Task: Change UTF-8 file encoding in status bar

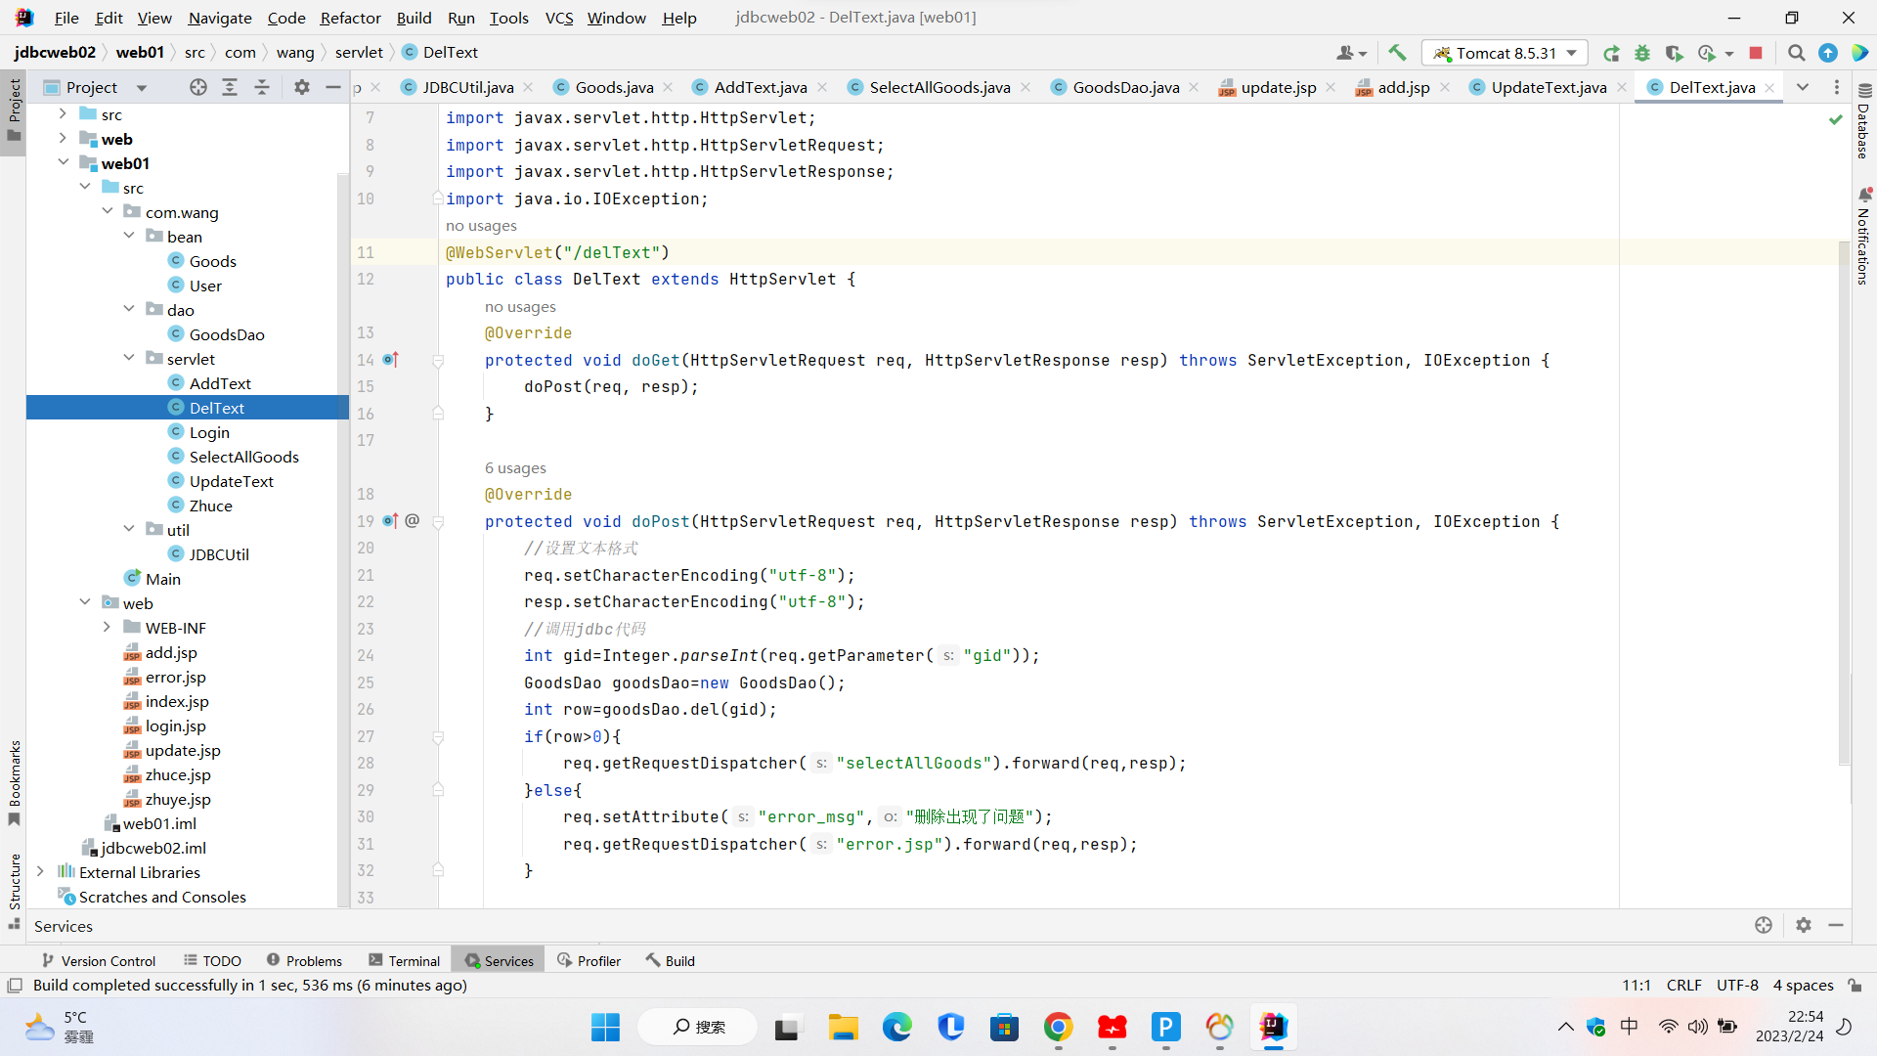Action: [x=1737, y=985]
